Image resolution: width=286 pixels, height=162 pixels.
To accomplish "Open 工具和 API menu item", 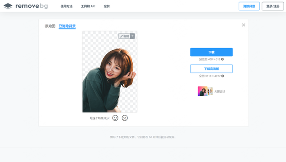I will tap(88, 6).
